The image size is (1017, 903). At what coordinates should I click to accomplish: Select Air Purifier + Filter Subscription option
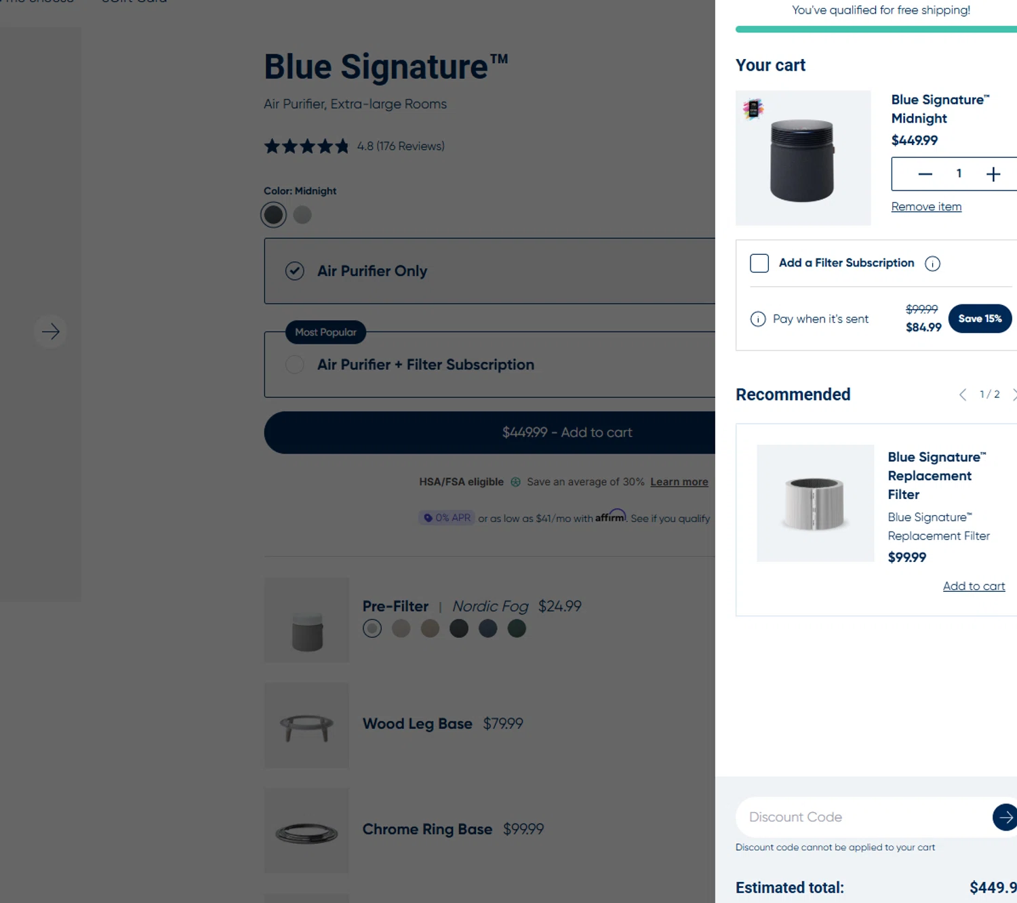pyautogui.click(x=490, y=365)
